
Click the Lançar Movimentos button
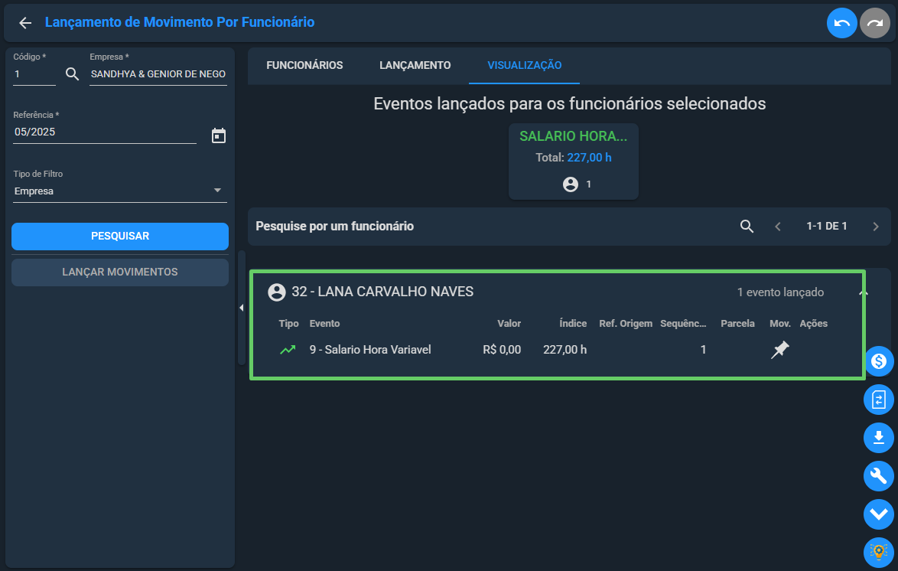(x=119, y=272)
